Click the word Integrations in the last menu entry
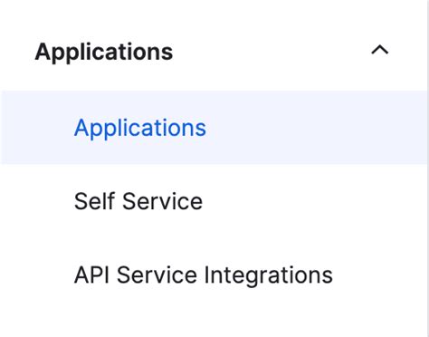 click(x=269, y=275)
